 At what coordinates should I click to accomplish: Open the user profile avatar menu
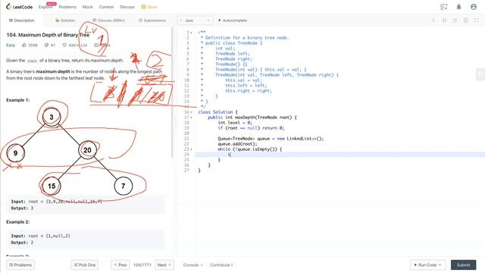[x=474, y=7]
